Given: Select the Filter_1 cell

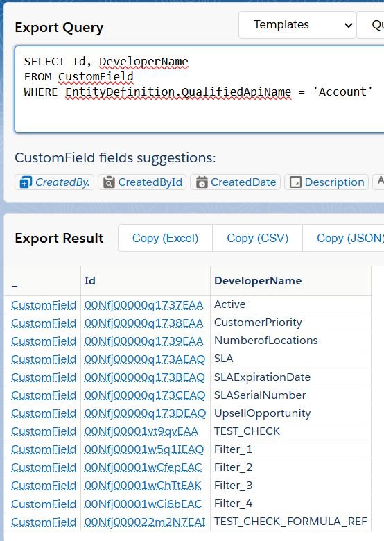Looking at the screenshot, I should point(290,449).
